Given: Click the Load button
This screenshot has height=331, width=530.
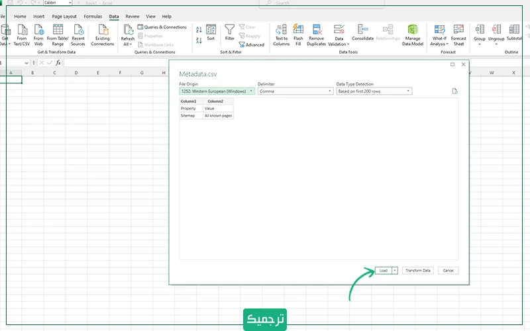Looking at the screenshot, I should (x=384, y=271).
